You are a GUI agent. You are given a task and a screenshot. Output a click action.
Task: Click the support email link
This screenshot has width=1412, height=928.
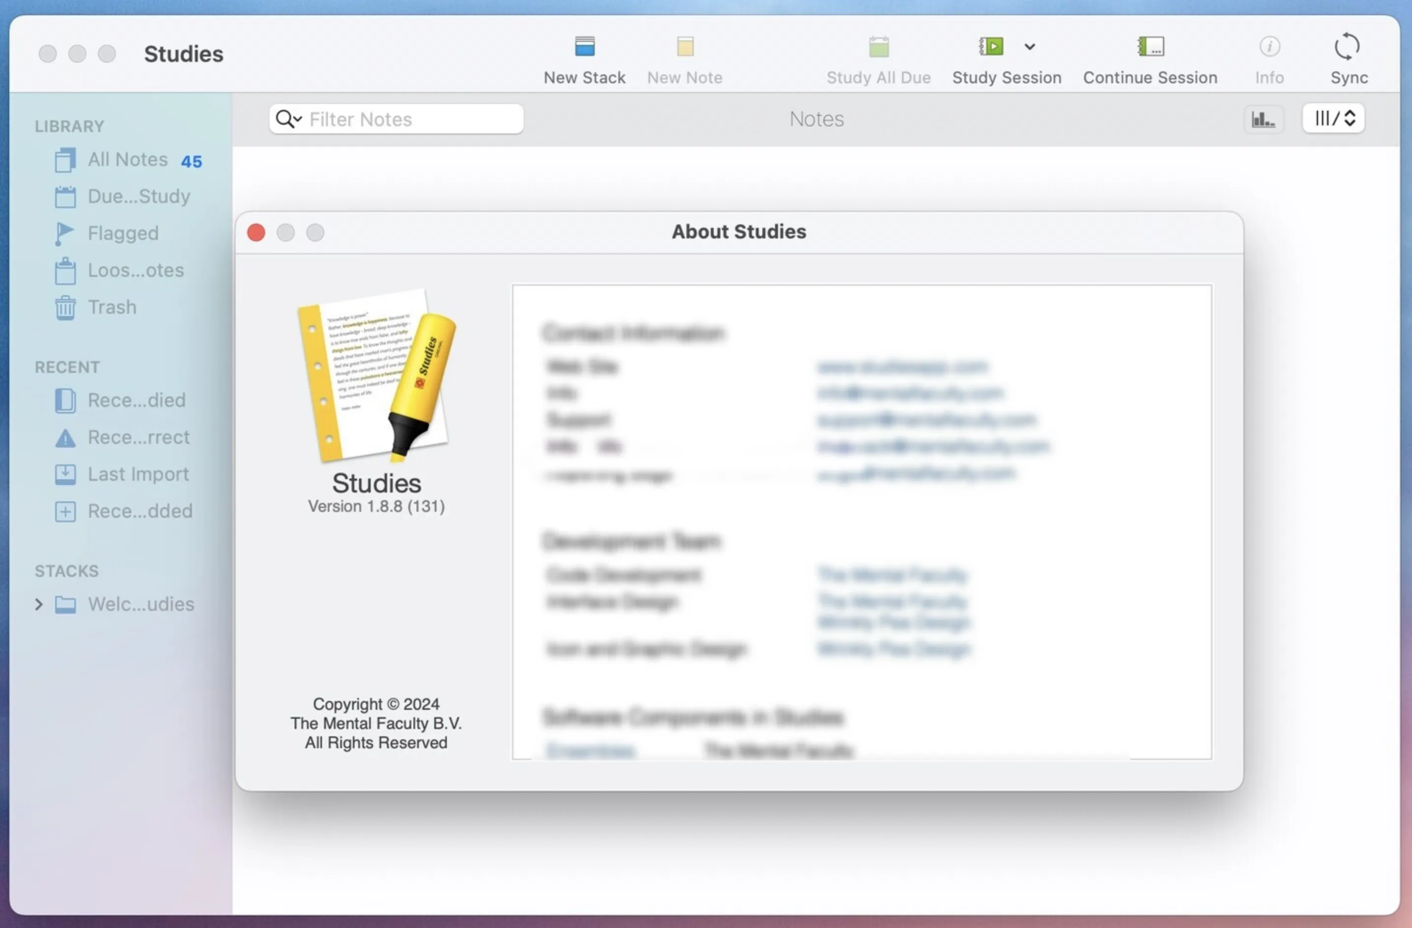(x=926, y=420)
